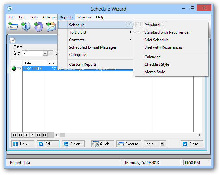Viewport: 220px width, 175px height.
Task: Go to next record in navigator
Action: click(x=32, y=135)
